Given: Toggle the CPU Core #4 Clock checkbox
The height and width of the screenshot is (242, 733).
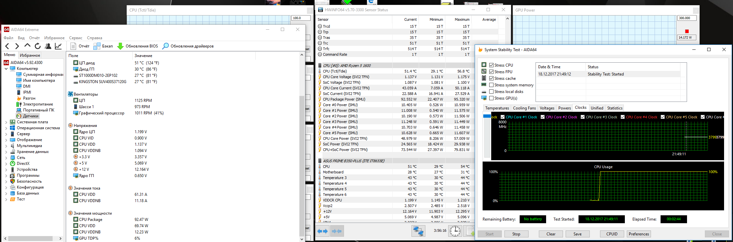Looking at the screenshot, I should tap(623, 117).
